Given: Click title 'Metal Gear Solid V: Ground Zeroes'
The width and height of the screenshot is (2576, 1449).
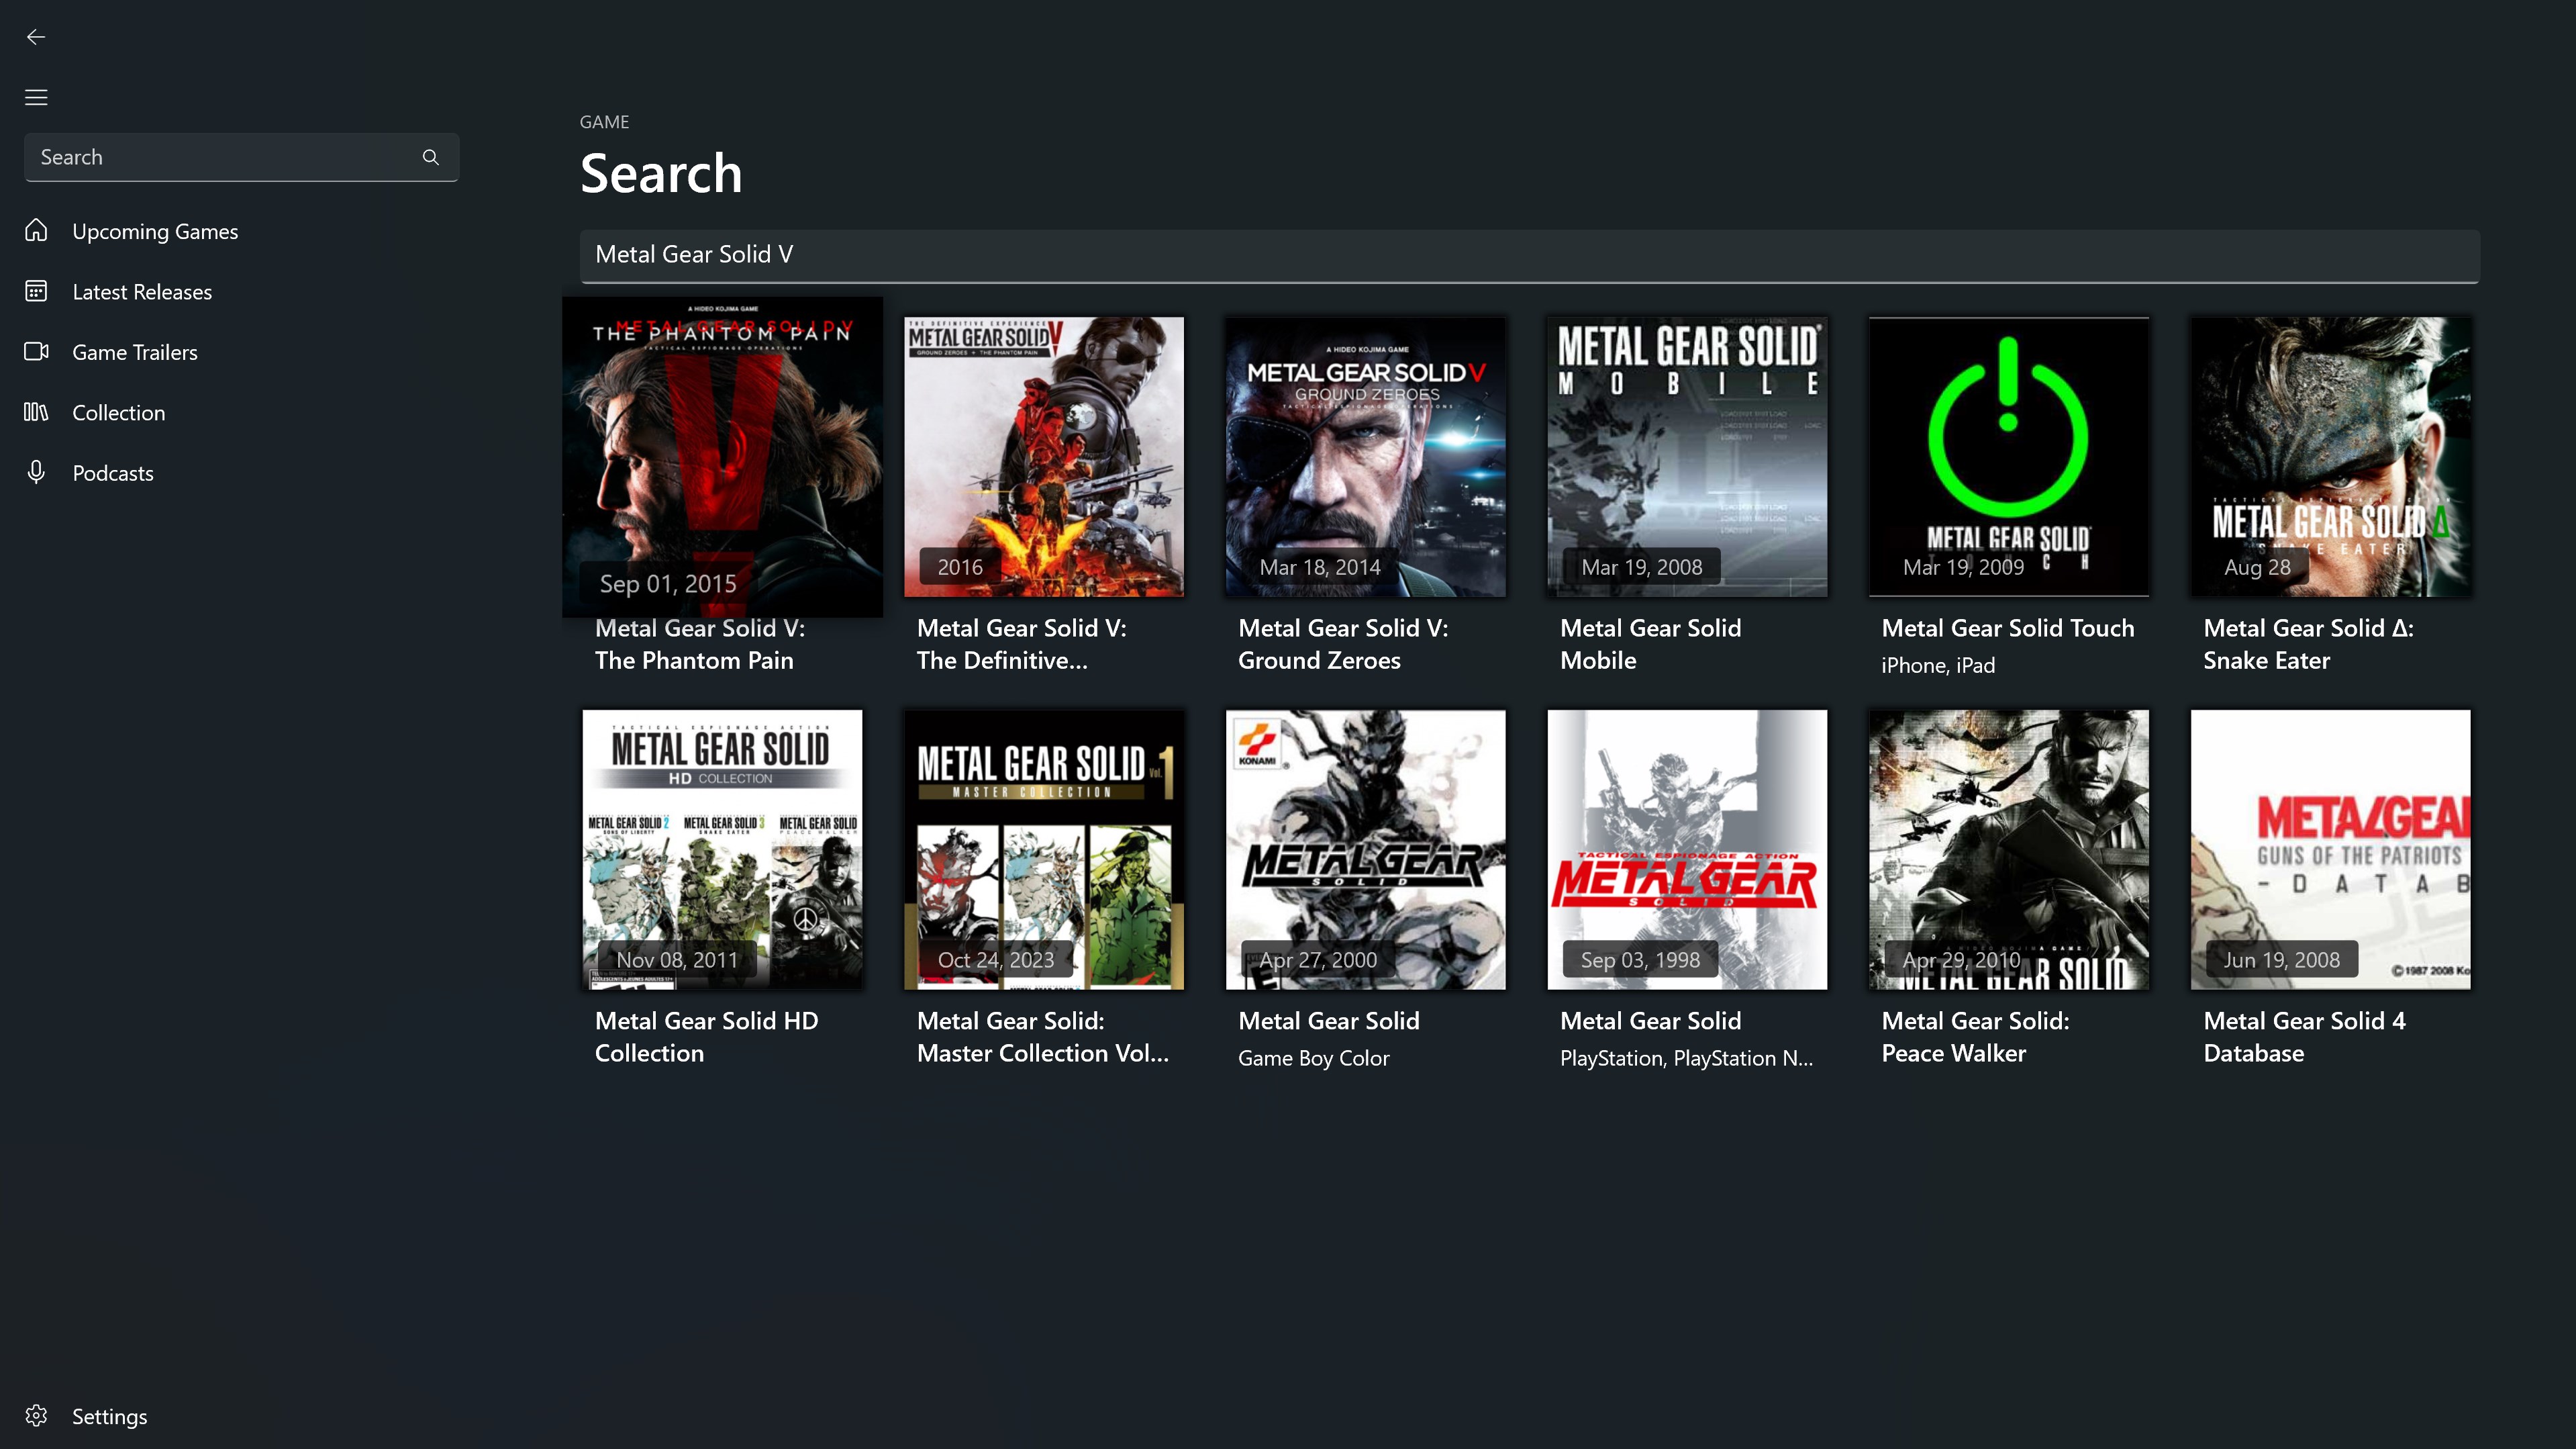Looking at the screenshot, I should (x=1343, y=645).
